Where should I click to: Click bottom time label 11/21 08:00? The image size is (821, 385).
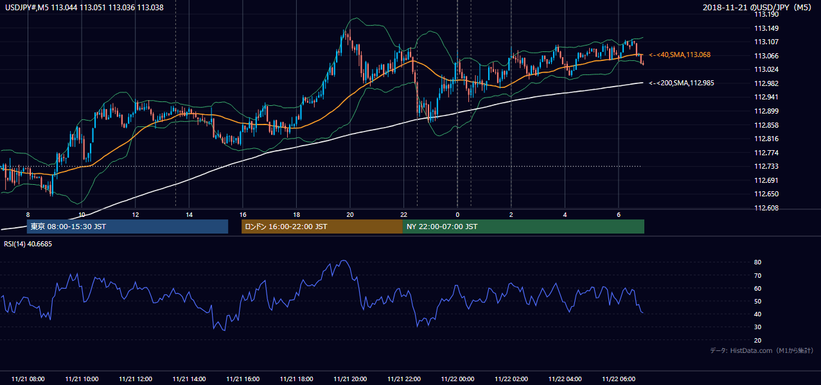28,379
